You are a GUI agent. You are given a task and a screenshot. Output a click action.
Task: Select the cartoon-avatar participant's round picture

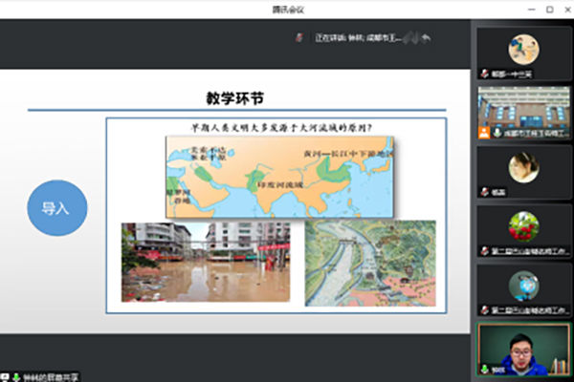tap(523, 50)
